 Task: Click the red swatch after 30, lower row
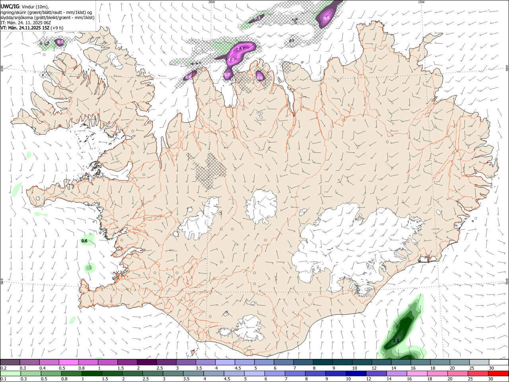pyautogui.click(x=498, y=374)
